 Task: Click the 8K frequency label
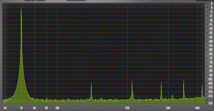coord(35,108)
